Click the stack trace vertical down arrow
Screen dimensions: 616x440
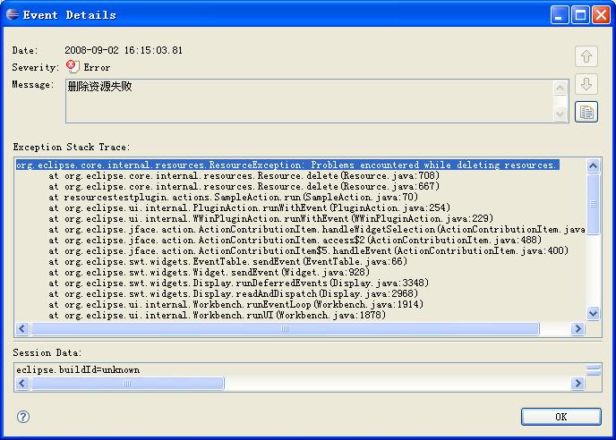pos(594,313)
